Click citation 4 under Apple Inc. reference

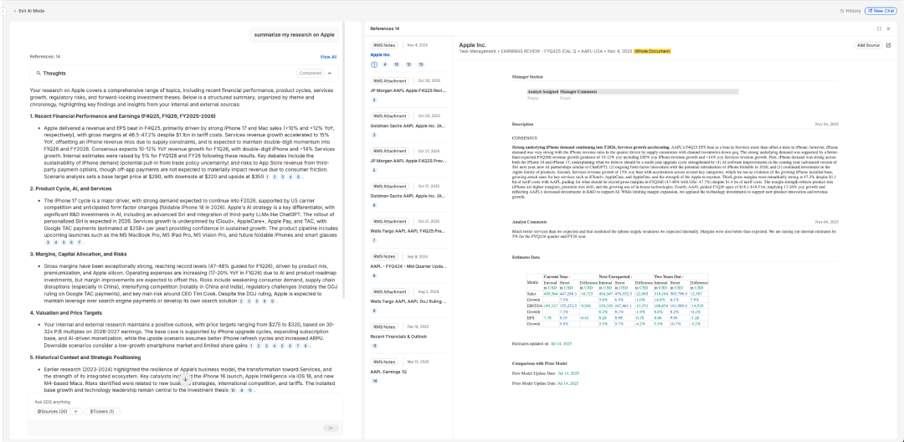(x=385, y=64)
